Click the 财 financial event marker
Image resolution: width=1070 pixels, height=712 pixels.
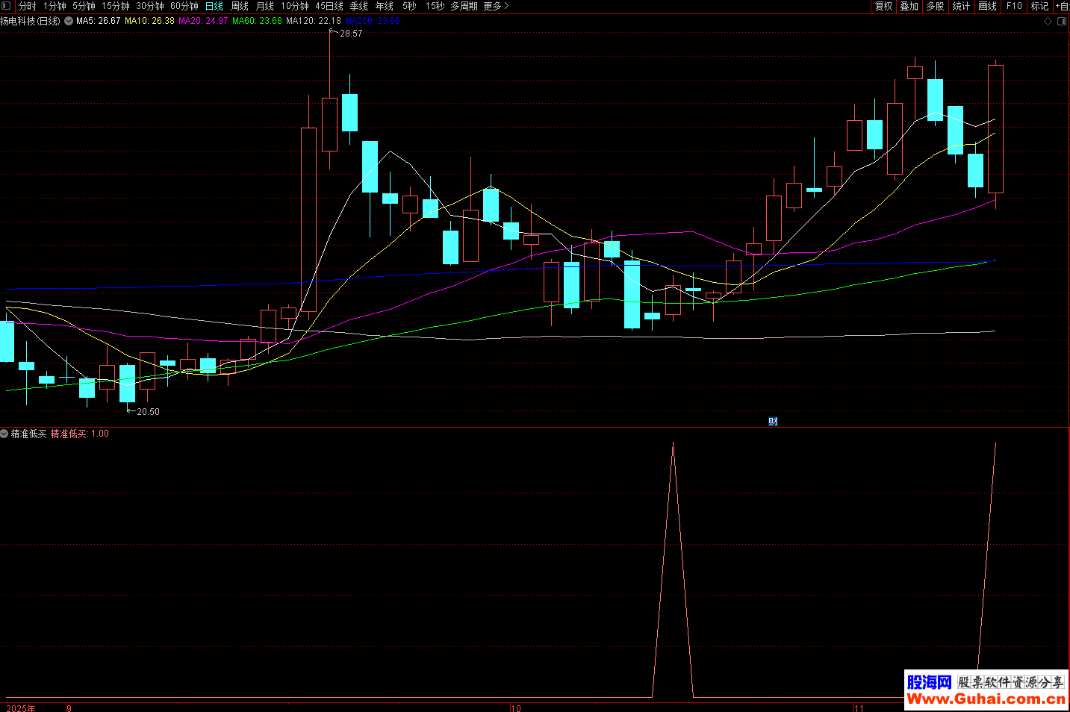tap(773, 422)
